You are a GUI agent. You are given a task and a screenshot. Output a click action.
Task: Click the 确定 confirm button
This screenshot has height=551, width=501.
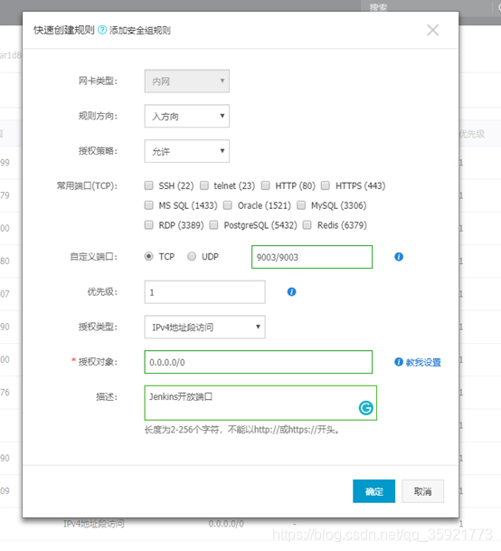[373, 491]
